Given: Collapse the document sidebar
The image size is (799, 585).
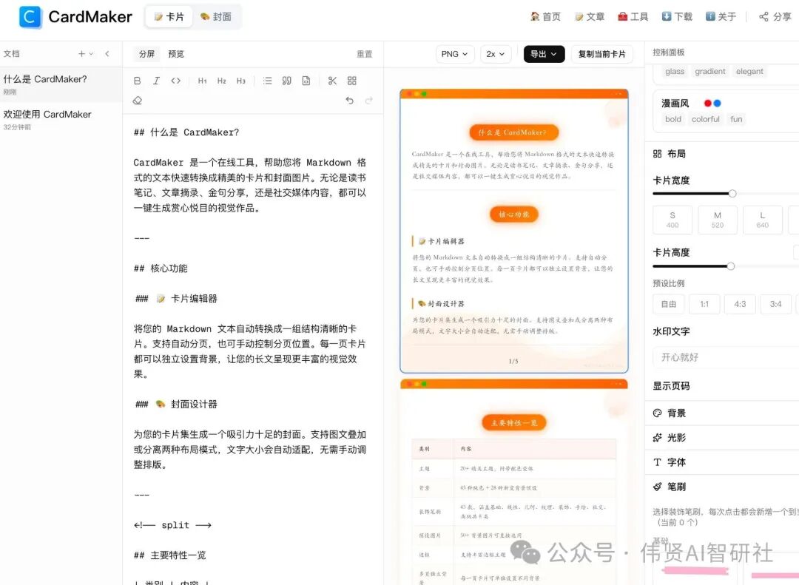Looking at the screenshot, I should [x=107, y=53].
